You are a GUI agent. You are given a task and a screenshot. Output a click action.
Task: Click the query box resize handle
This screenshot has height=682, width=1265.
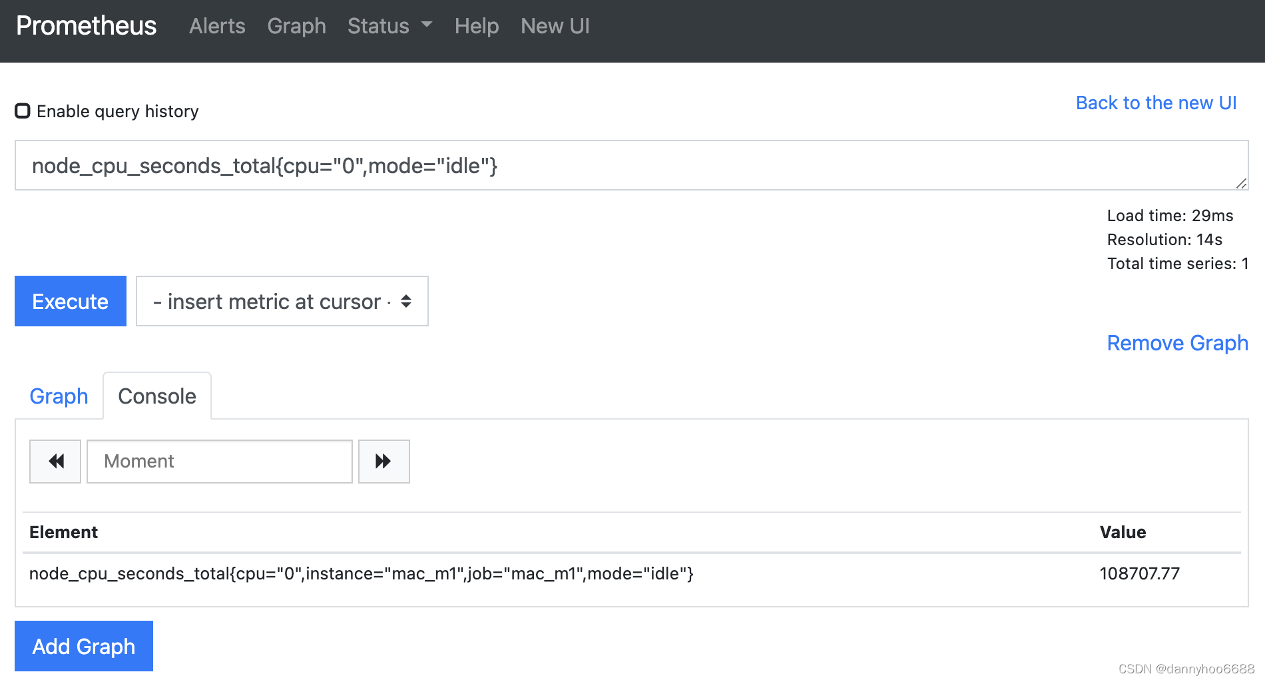tap(1241, 183)
